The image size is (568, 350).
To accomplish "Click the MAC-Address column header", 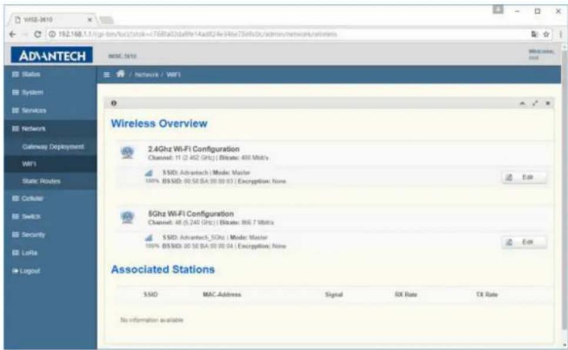I will (221, 295).
